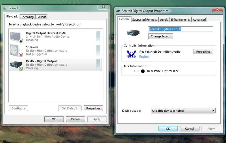This screenshot has width=226, height=143.
Task: Click 'Realtek High Definition Audio' controller name
Action: pos(160,52)
